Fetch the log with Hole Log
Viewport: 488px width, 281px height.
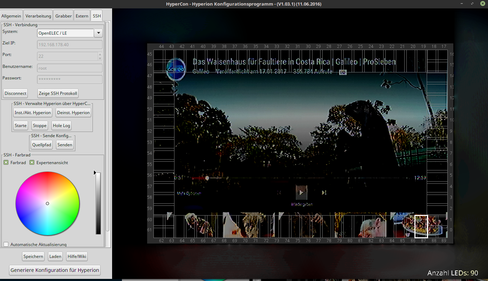62,125
